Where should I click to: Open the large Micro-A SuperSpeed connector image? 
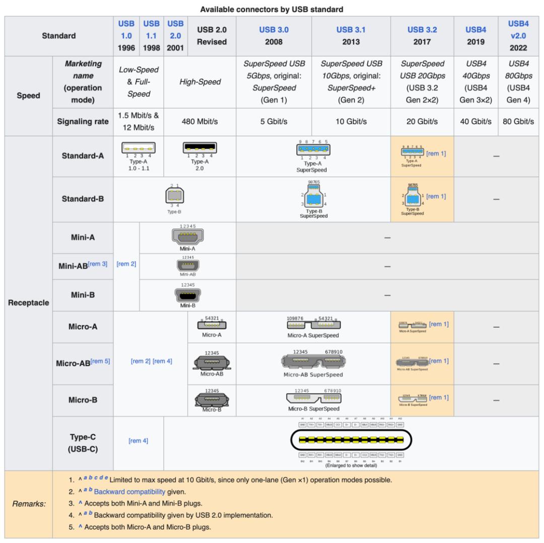(313, 325)
